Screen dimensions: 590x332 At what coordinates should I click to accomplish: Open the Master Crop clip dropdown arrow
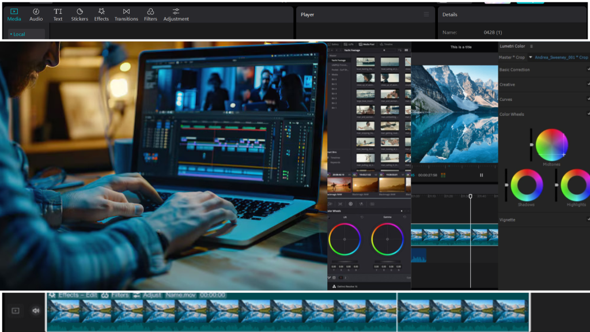pyautogui.click(x=530, y=58)
